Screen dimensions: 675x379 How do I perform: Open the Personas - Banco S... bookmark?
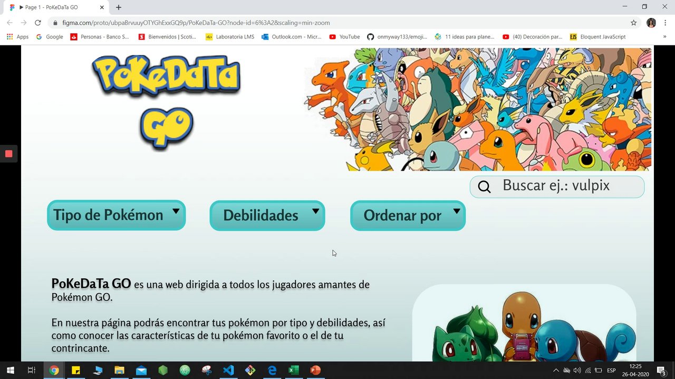(x=100, y=37)
